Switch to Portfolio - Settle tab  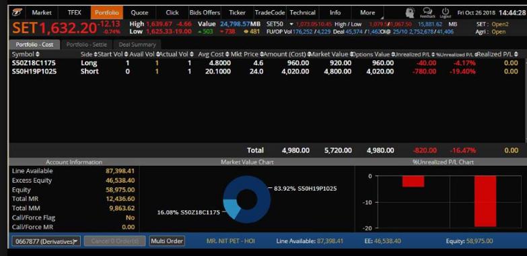86,44
